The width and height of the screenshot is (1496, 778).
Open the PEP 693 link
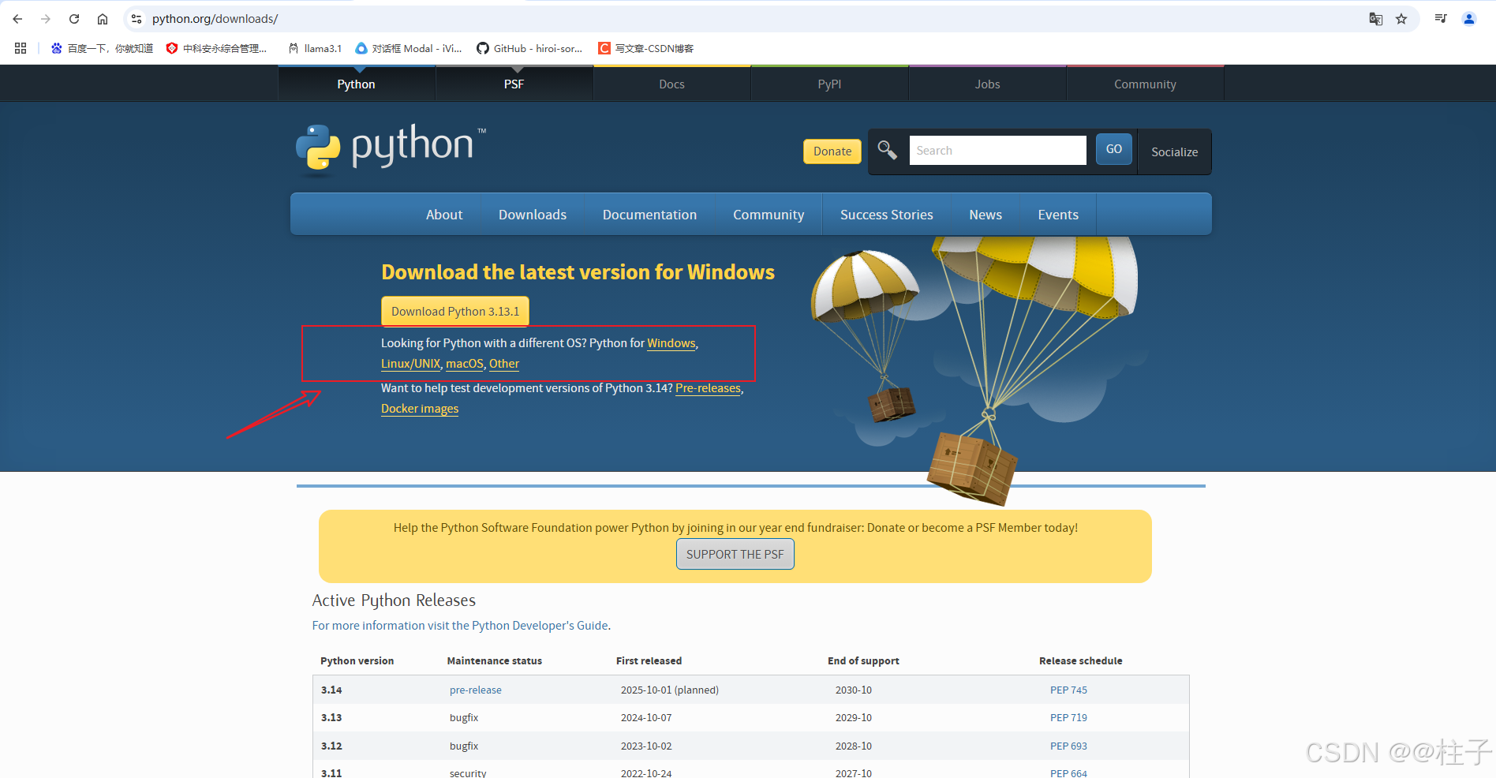click(x=1068, y=746)
